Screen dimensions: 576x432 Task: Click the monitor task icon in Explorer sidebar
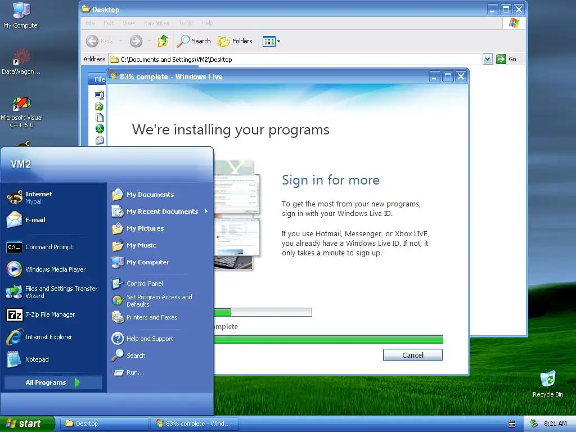tap(100, 95)
